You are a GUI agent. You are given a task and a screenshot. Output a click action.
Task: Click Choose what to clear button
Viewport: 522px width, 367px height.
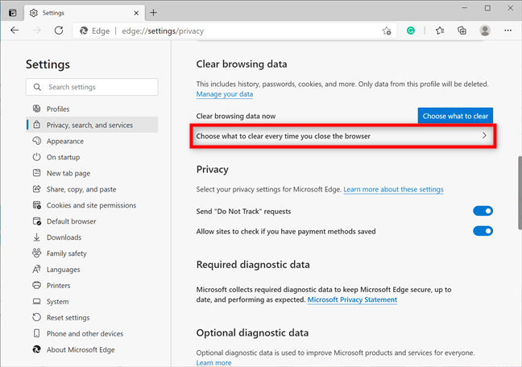(455, 116)
